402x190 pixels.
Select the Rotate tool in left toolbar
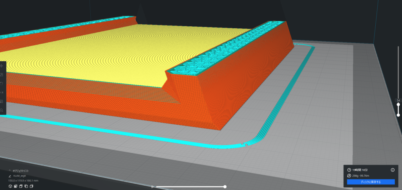[x=2, y=83]
